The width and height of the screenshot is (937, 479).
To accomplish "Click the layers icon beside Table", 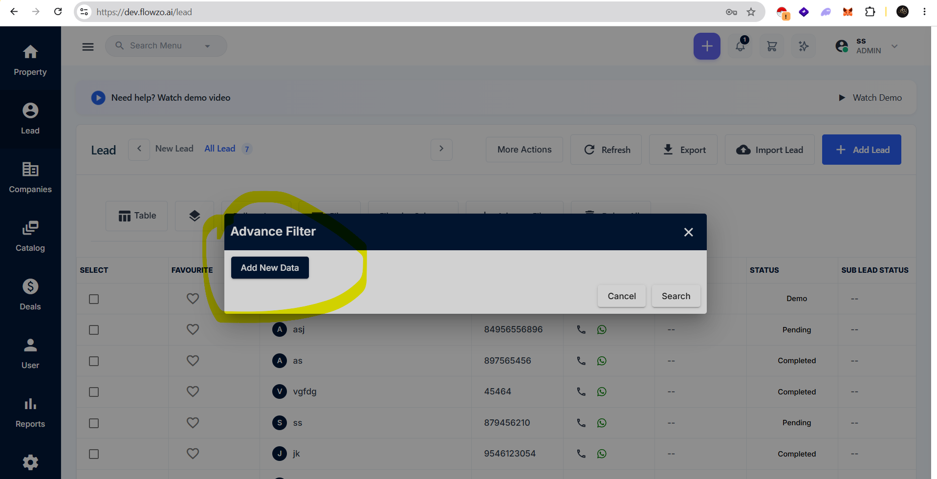I will [195, 216].
